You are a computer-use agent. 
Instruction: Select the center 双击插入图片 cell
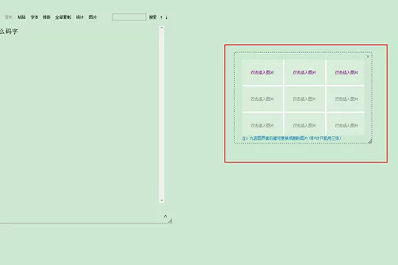click(x=304, y=99)
